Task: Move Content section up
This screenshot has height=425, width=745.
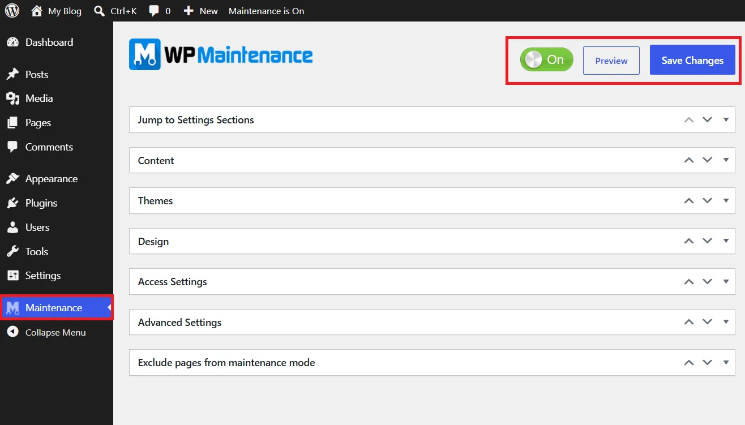Action: 689,160
